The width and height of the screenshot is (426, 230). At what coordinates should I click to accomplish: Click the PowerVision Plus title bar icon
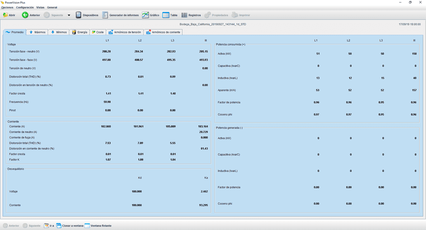click(x=3, y=2)
